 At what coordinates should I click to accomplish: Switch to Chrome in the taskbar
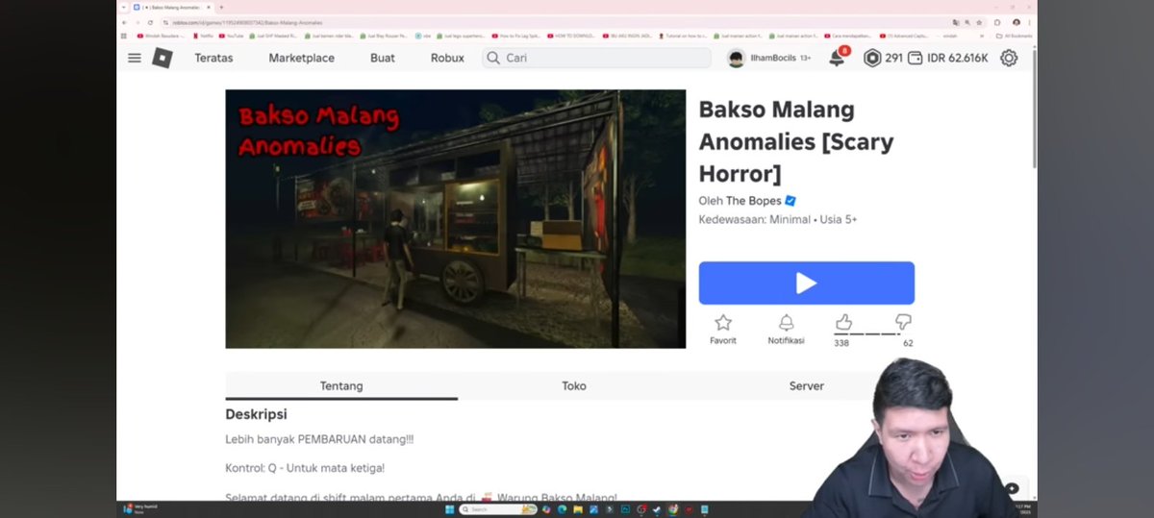click(x=673, y=509)
